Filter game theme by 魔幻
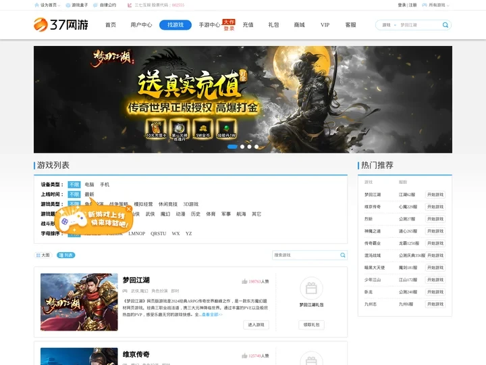The image size is (486, 365). click(165, 214)
